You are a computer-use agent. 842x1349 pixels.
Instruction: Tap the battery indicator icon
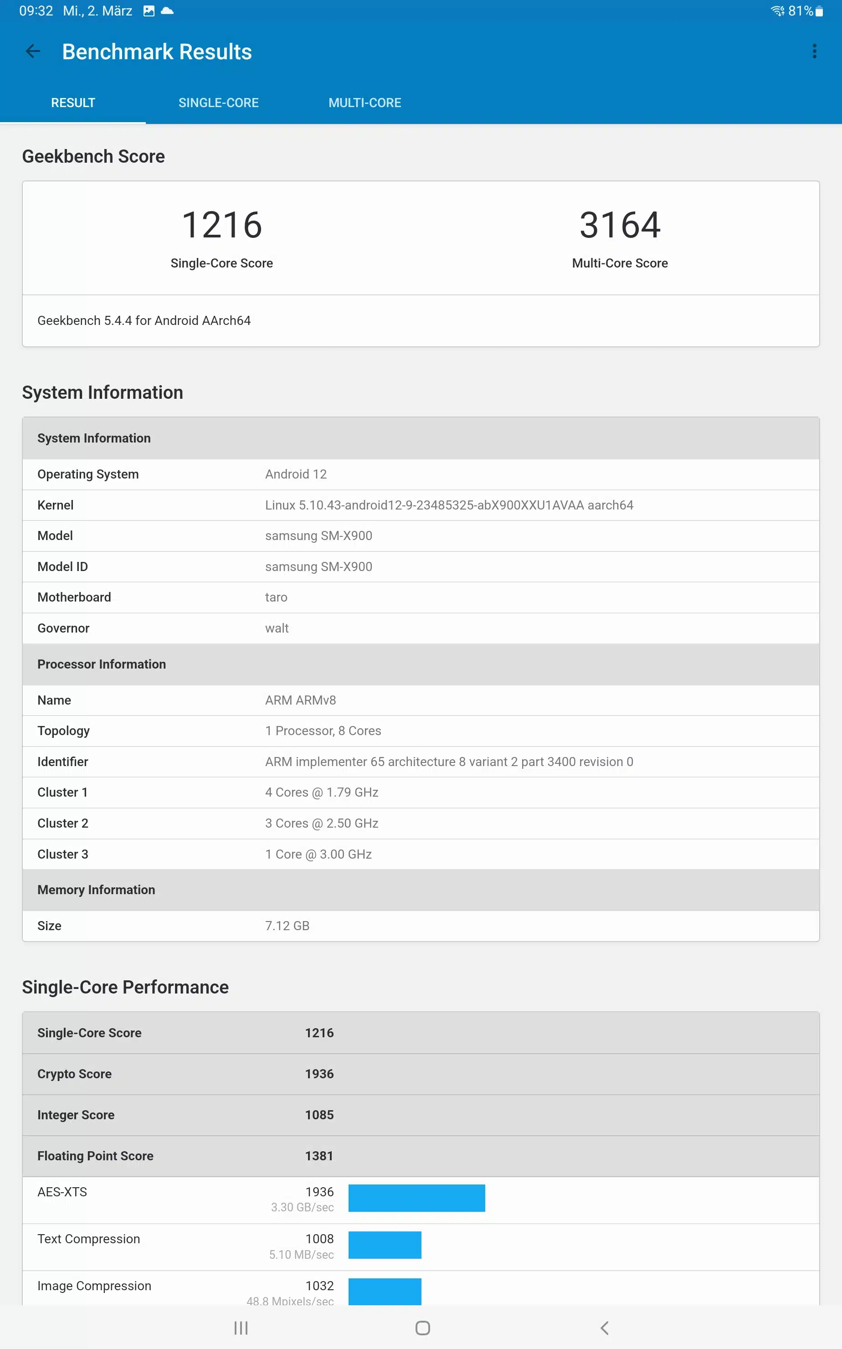(819, 11)
